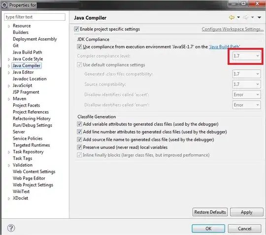Open Targeted Runtimes page

click(32, 145)
